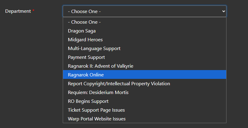248x128 pixels.
Task: Select the highlighted Ragnarok Online option
Action: tap(86, 75)
